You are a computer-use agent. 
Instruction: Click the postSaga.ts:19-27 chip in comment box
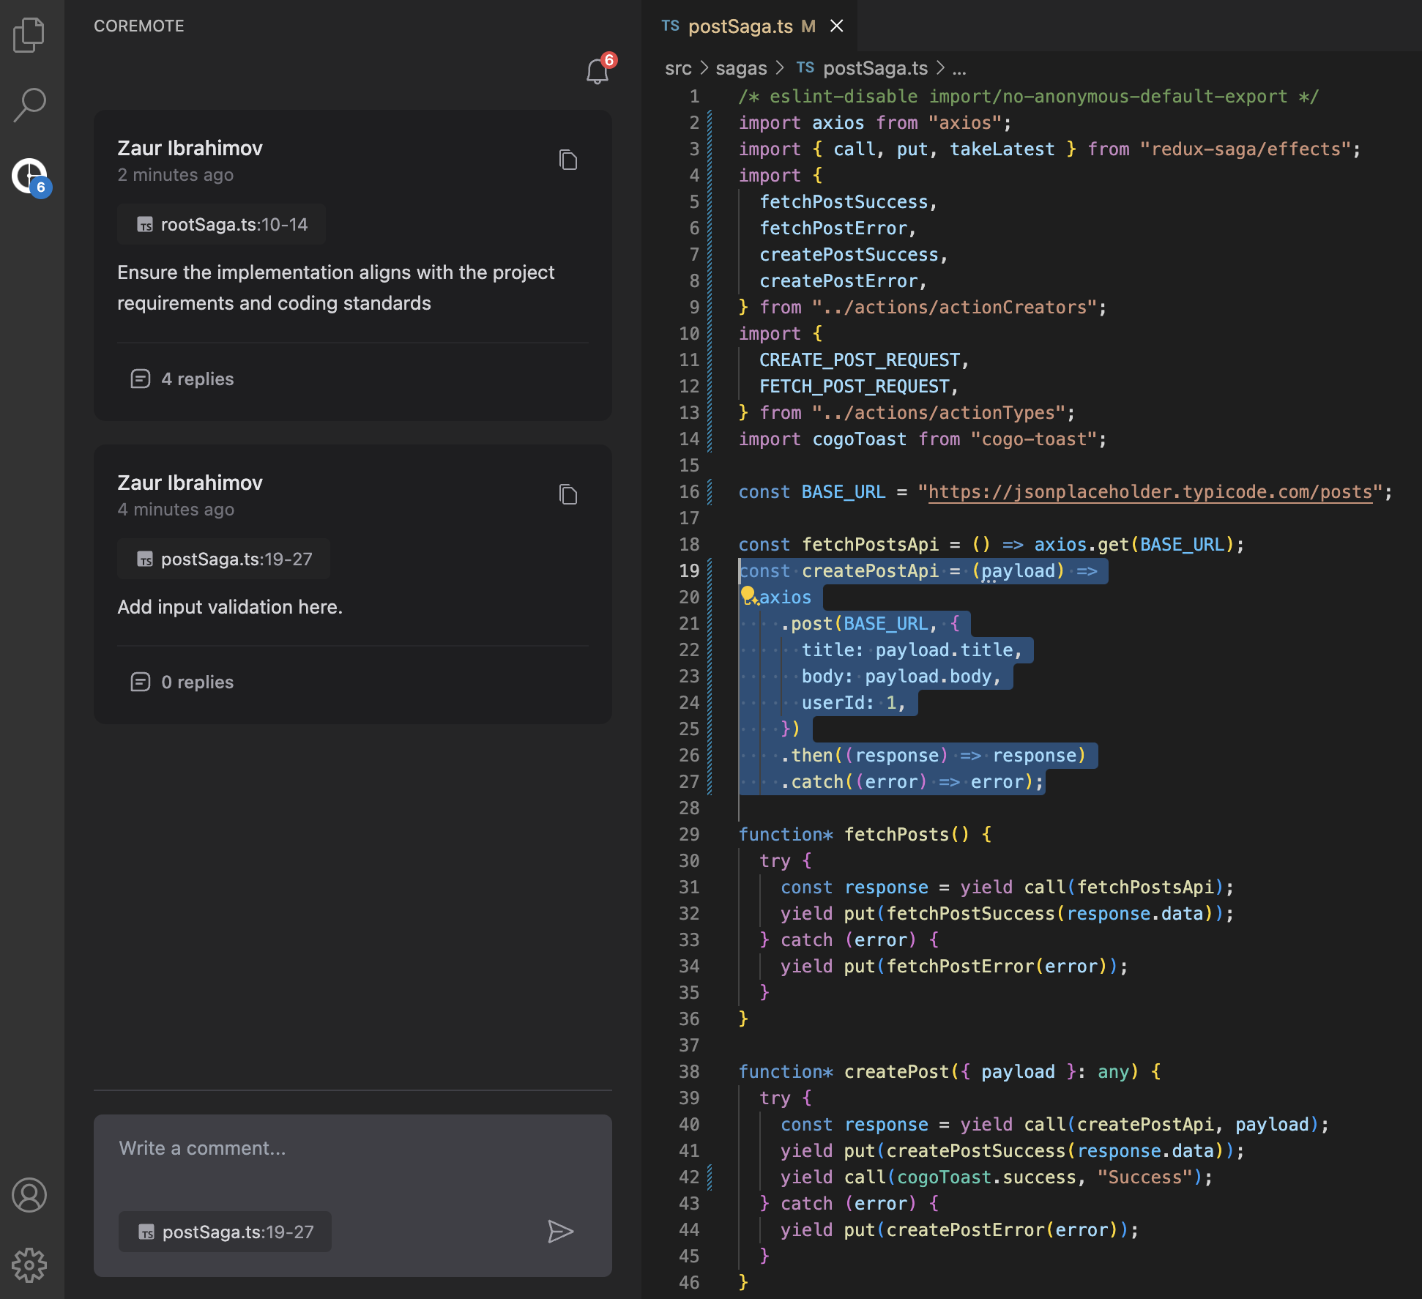click(x=226, y=1232)
